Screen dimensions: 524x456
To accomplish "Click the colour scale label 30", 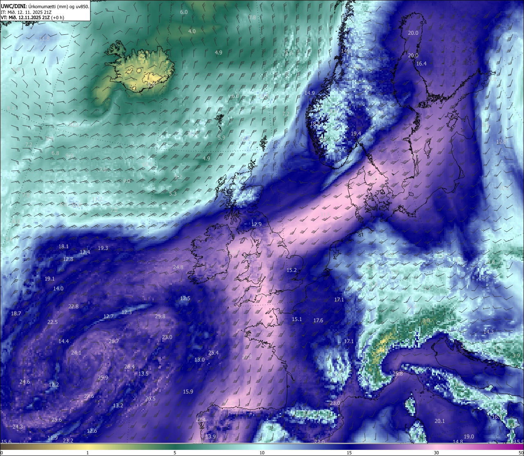I will coord(436,453).
